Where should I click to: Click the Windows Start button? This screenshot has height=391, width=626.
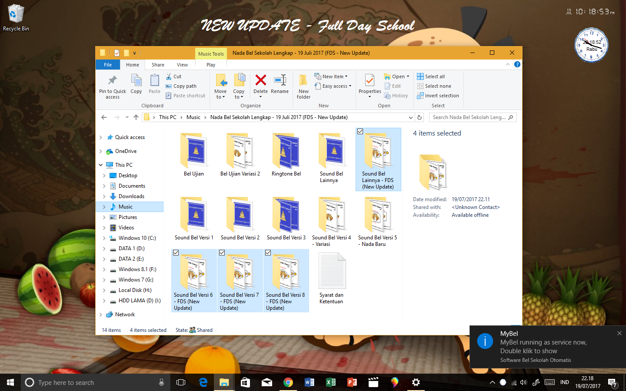coord(10,382)
